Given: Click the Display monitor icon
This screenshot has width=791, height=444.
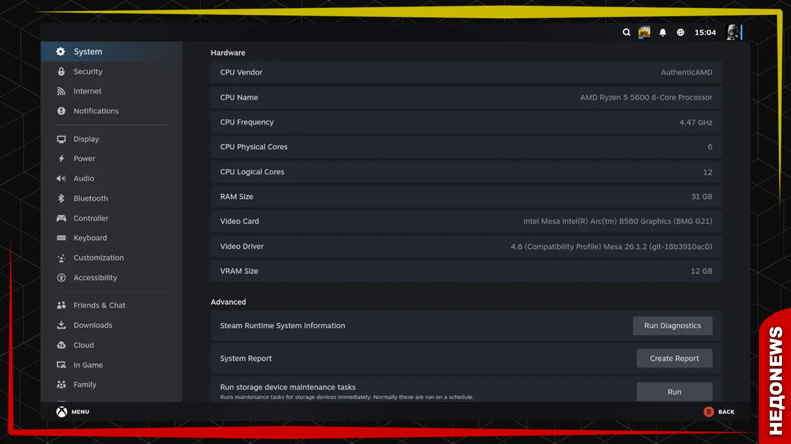Looking at the screenshot, I should 61,139.
